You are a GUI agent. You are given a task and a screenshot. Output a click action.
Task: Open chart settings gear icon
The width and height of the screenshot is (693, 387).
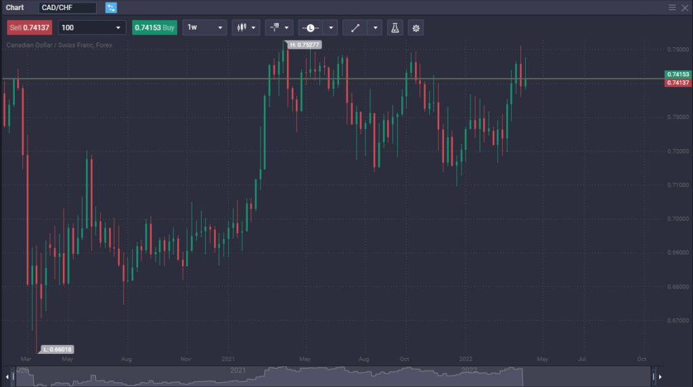(416, 28)
